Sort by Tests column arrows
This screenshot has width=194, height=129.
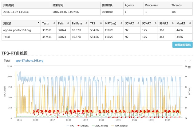pos(54,23)
